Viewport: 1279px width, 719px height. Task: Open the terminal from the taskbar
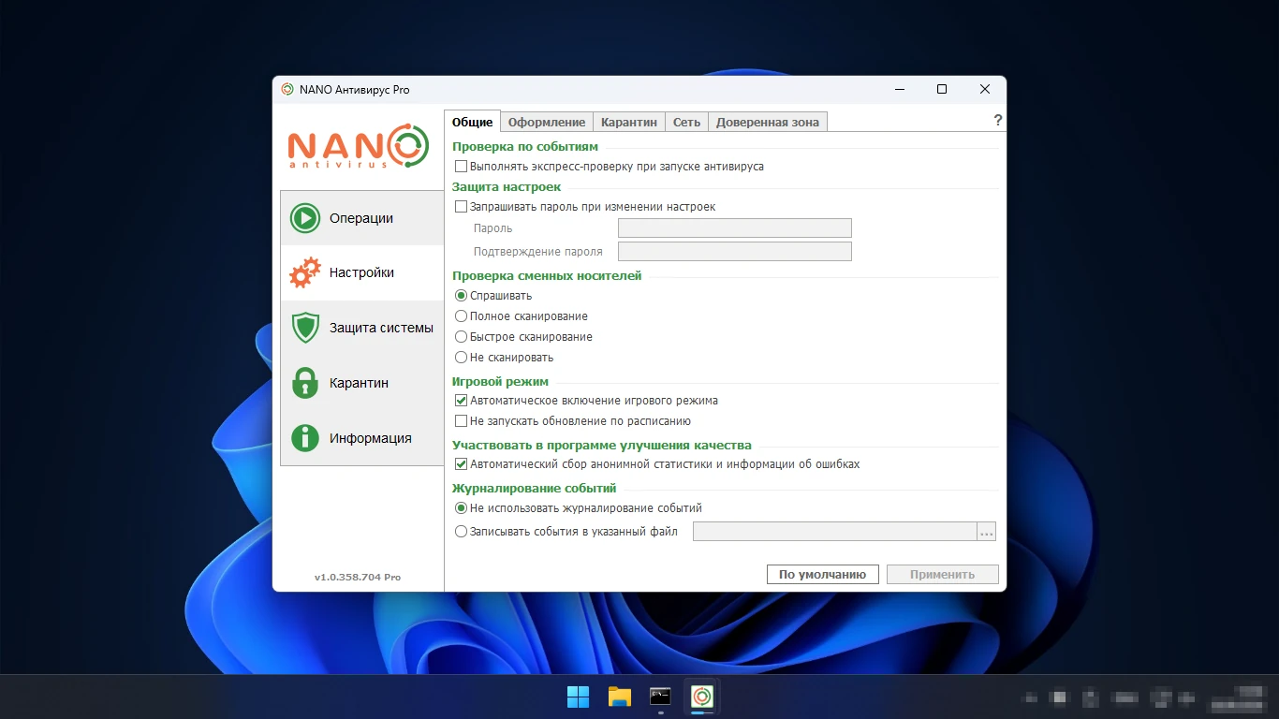point(661,697)
